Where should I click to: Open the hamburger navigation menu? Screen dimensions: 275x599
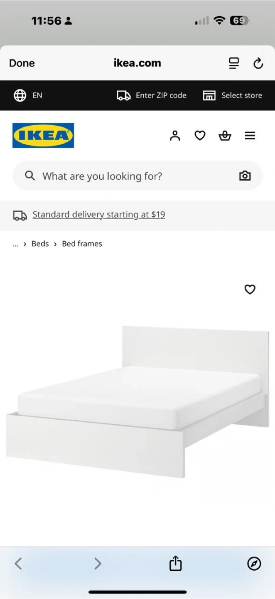click(x=250, y=136)
